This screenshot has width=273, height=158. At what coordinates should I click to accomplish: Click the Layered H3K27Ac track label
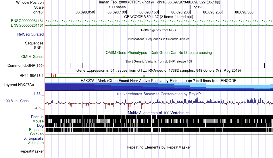[19, 85]
